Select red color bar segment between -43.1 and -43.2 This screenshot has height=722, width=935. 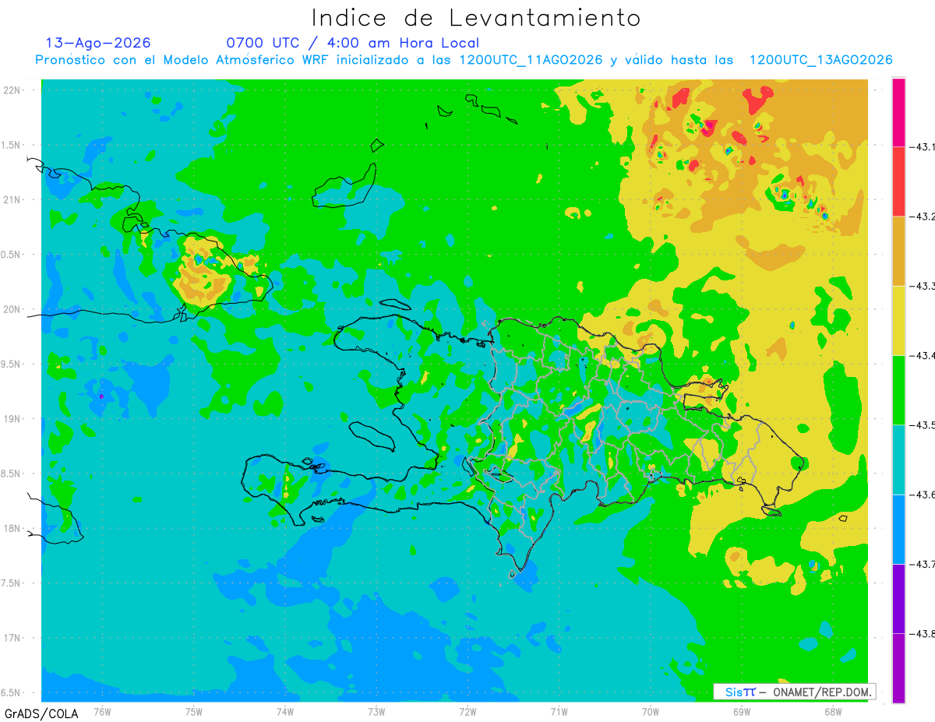coord(898,181)
